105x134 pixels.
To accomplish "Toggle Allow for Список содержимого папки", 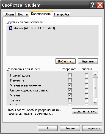I will pos(70,90).
